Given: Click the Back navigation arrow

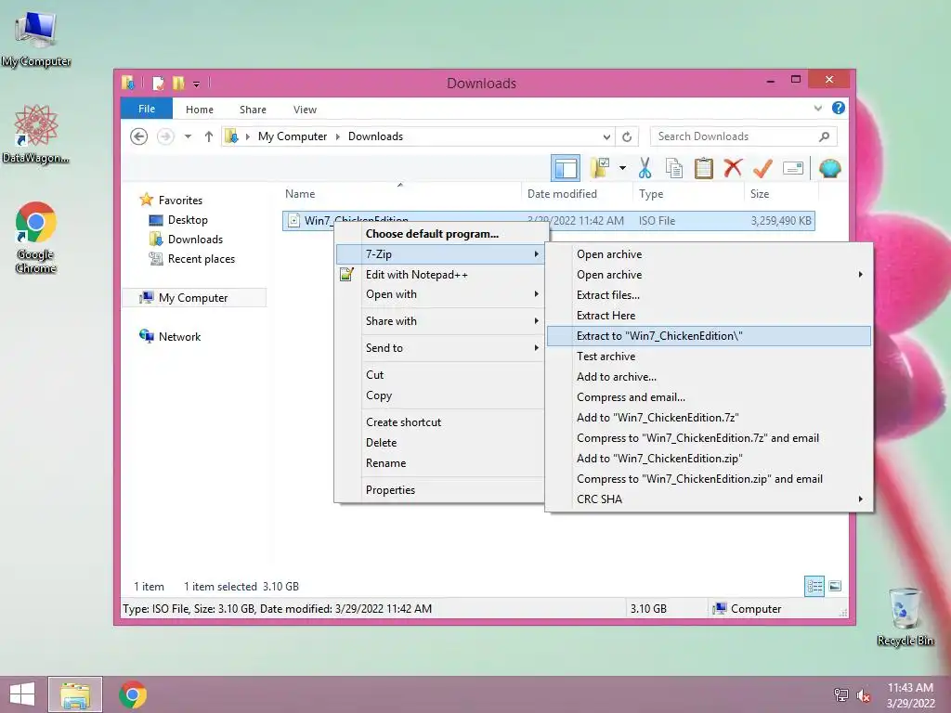Looking at the screenshot, I should (139, 136).
